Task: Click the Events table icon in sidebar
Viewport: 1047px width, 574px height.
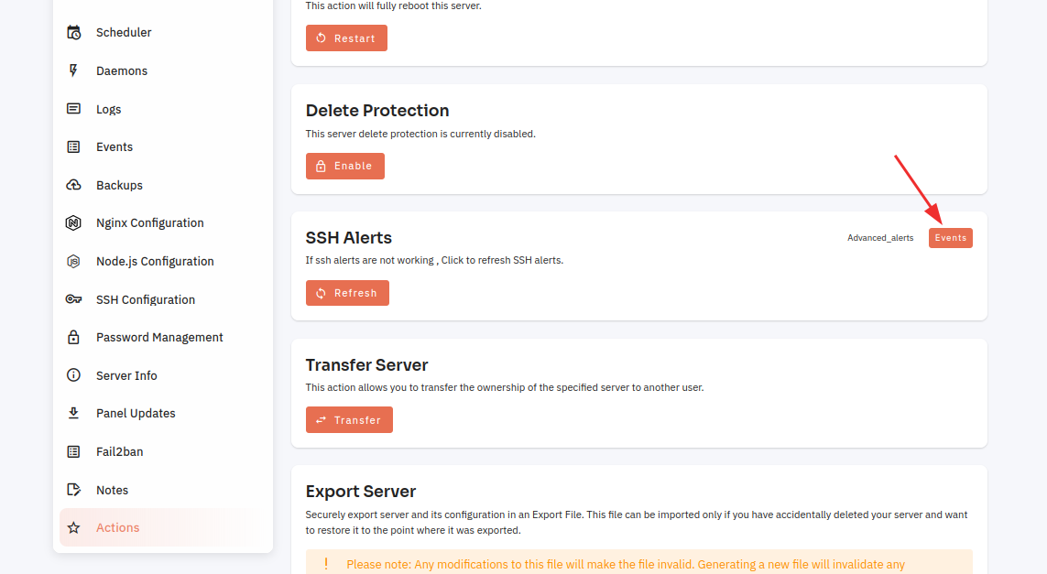Action: tap(73, 146)
